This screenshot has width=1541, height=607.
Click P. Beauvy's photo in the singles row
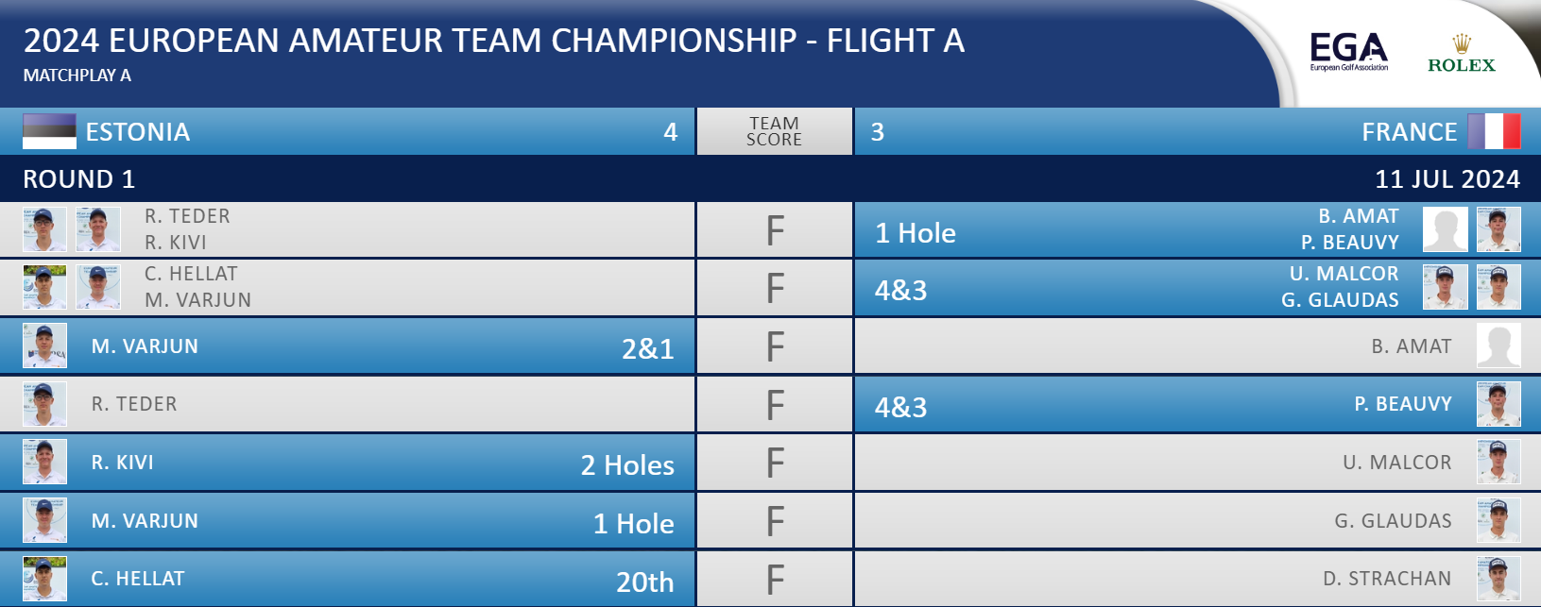[1498, 404]
